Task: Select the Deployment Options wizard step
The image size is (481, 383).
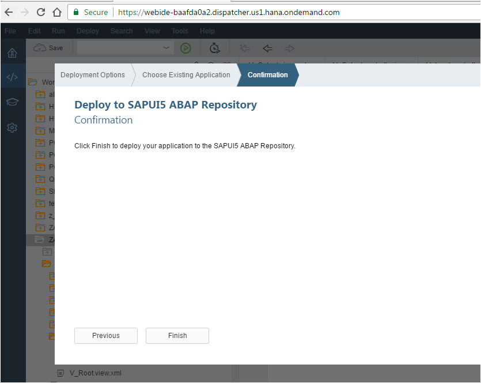Action: coord(93,75)
